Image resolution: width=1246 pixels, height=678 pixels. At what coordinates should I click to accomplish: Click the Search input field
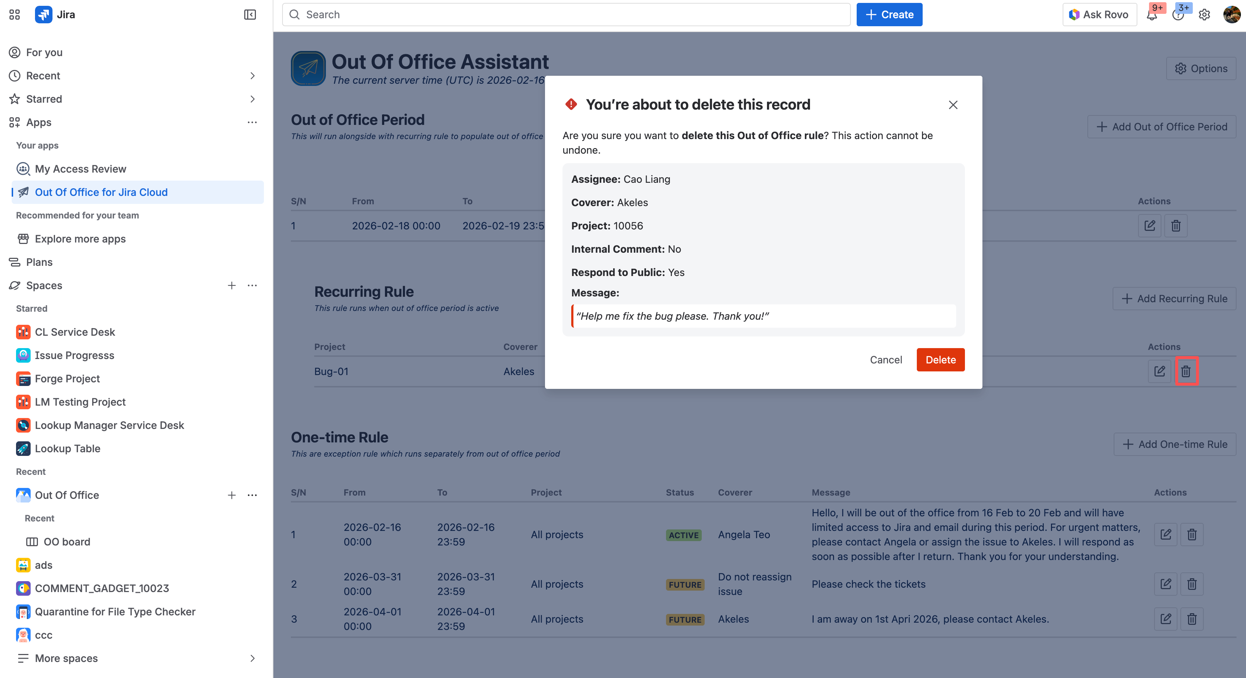click(x=566, y=15)
